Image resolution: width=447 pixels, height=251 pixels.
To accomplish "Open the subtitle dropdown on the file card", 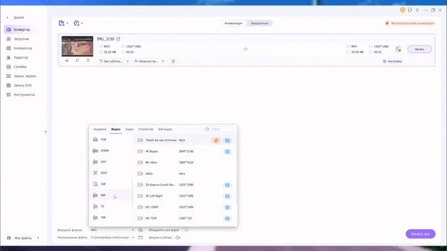I will click(x=114, y=61).
